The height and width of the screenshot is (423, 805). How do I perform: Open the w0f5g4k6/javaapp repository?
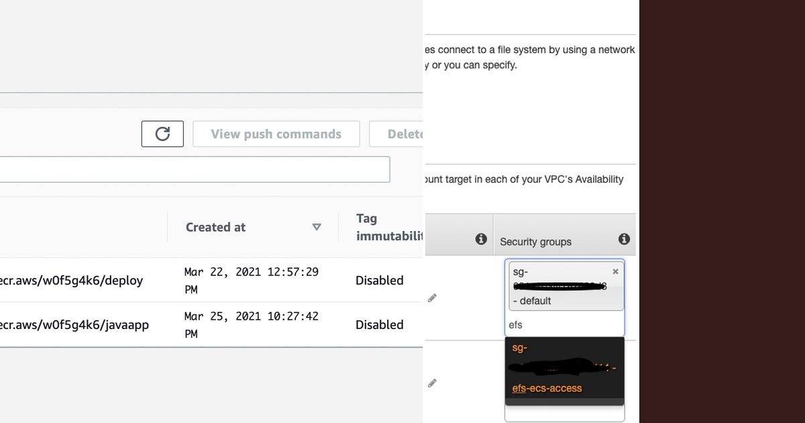tap(74, 324)
